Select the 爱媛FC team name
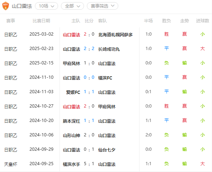Image resolution: width=212 pixels, height=172 pixels. (73, 92)
